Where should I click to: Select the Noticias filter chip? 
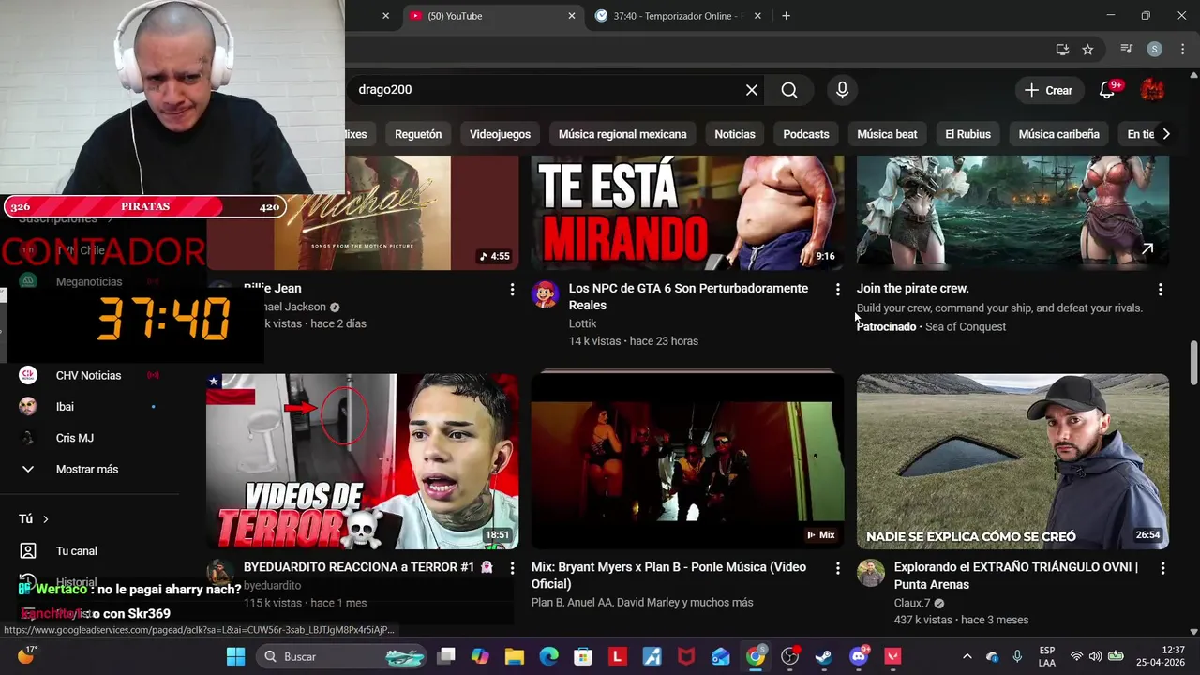(x=734, y=134)
